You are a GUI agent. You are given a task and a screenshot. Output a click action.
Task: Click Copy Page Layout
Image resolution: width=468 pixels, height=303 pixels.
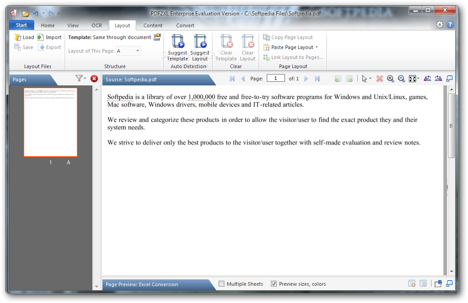coord(288,37)
